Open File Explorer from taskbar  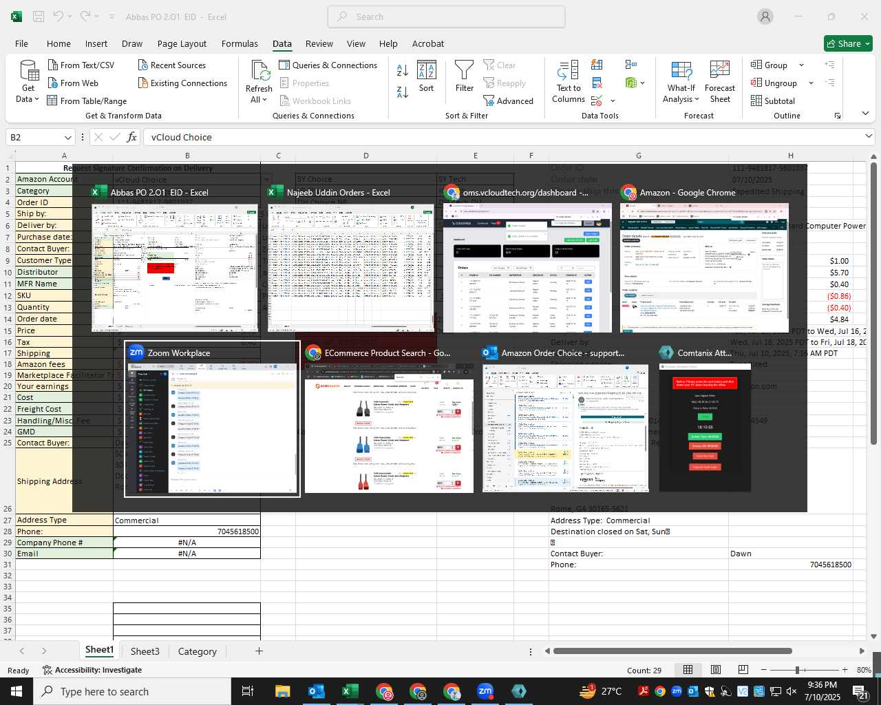coord(282,691)
